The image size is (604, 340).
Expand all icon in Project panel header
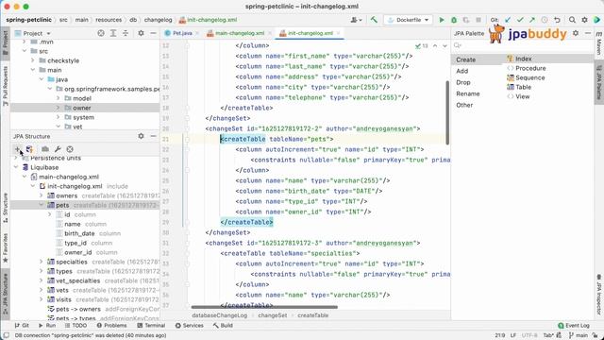[x=113, y=34]
